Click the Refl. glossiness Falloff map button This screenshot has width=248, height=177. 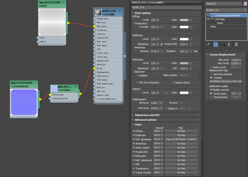pos(181,139)
